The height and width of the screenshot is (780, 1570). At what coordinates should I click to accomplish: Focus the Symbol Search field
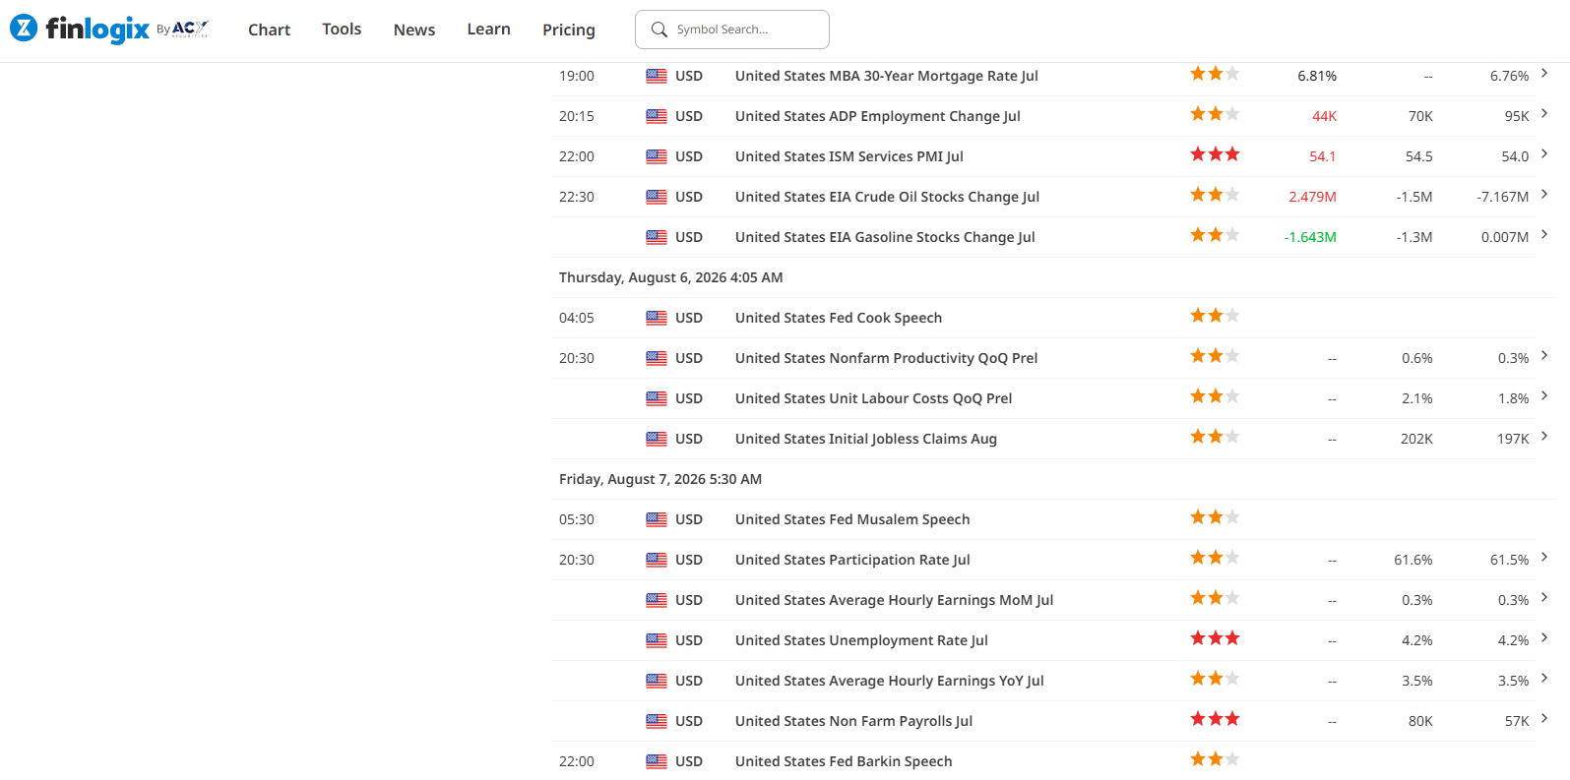[732, 30]
